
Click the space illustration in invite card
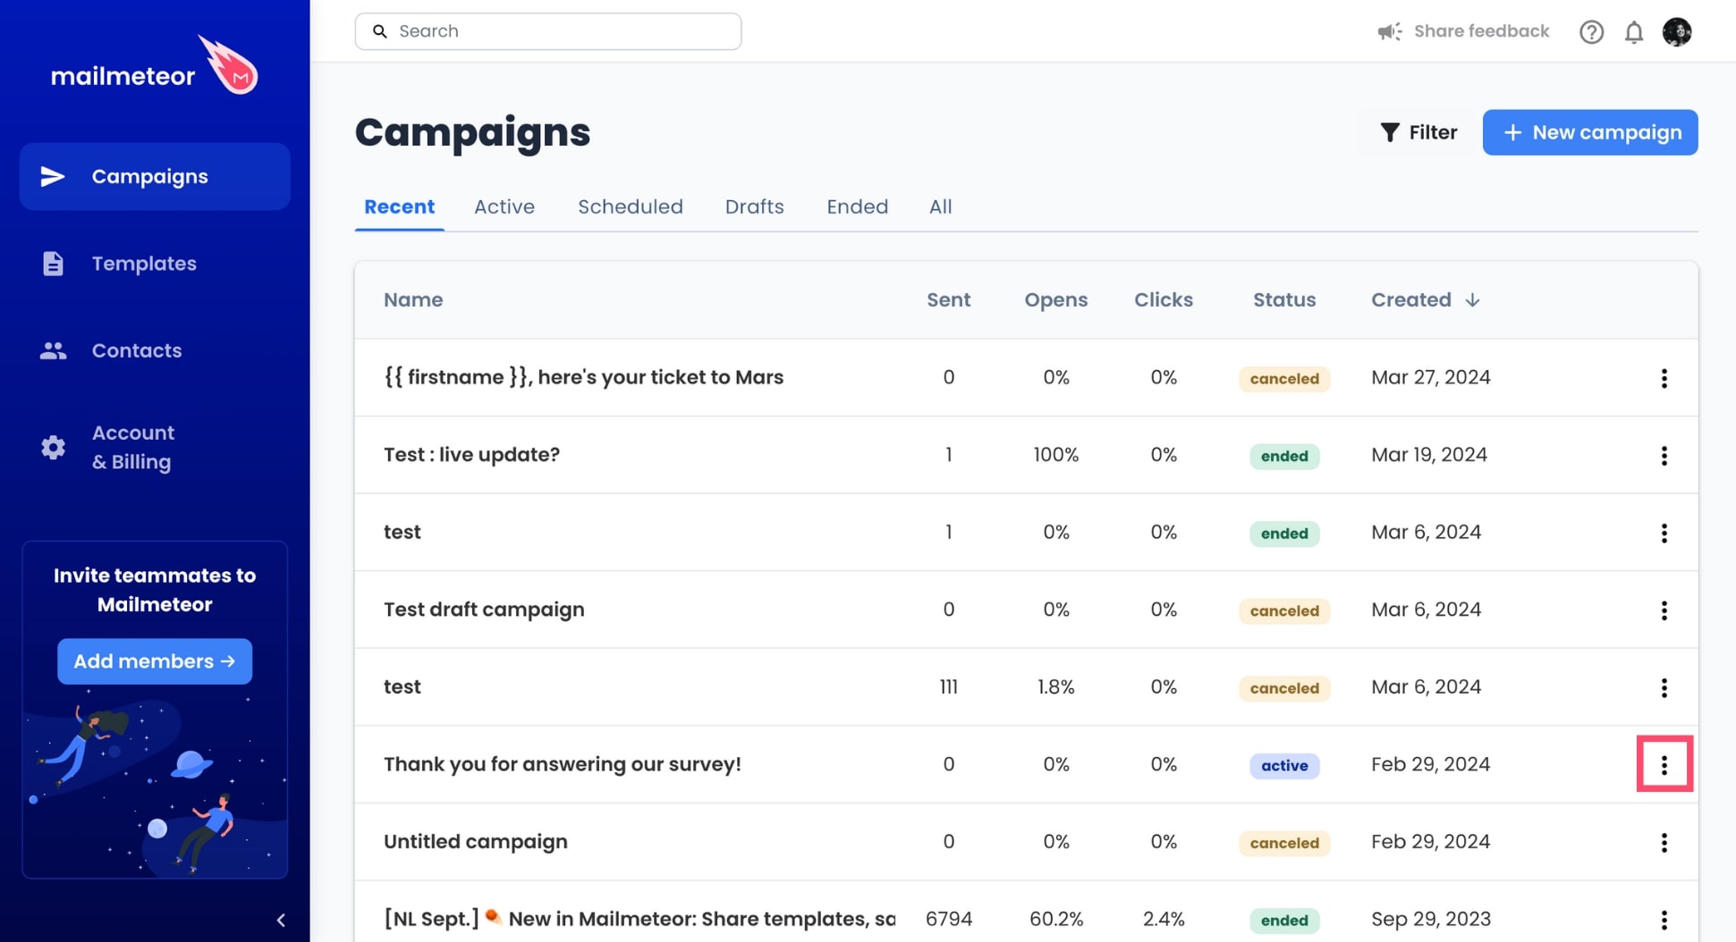(155, 782)
